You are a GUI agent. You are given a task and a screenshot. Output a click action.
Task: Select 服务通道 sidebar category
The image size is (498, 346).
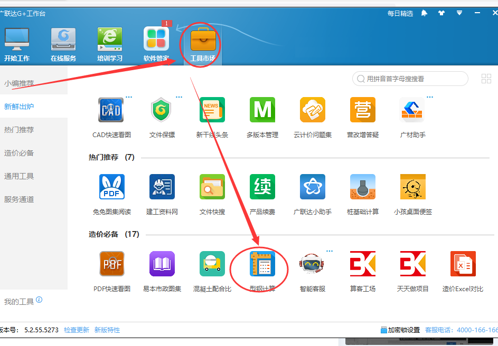point(18,199)
